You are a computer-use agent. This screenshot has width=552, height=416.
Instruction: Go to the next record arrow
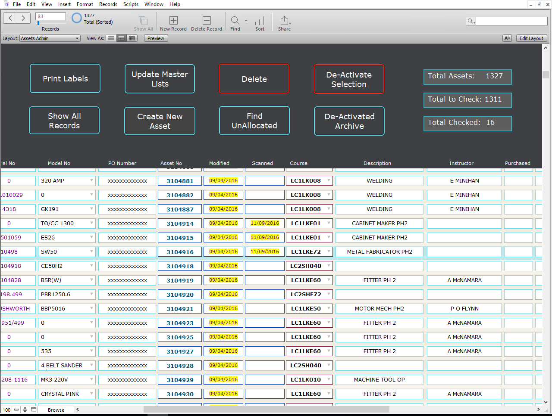pos(24,18)
